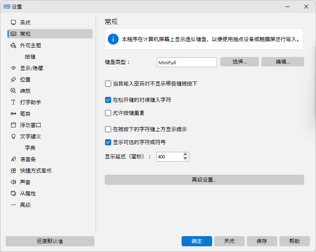Image resolution: width=316 pixels, height=252 pixels.
Task: Open the 位置 settings page
Action: 50,79
